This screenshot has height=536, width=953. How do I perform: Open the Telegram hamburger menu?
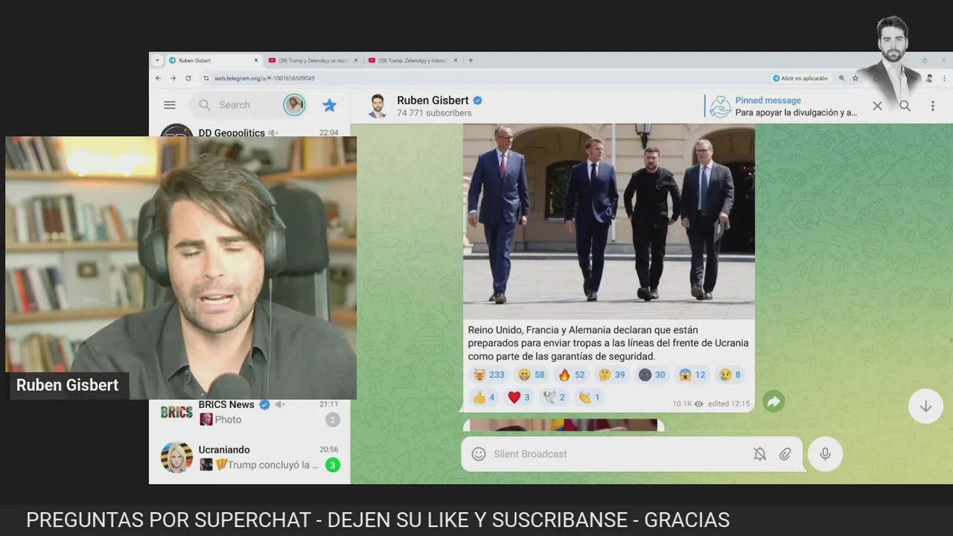point(170,105)
